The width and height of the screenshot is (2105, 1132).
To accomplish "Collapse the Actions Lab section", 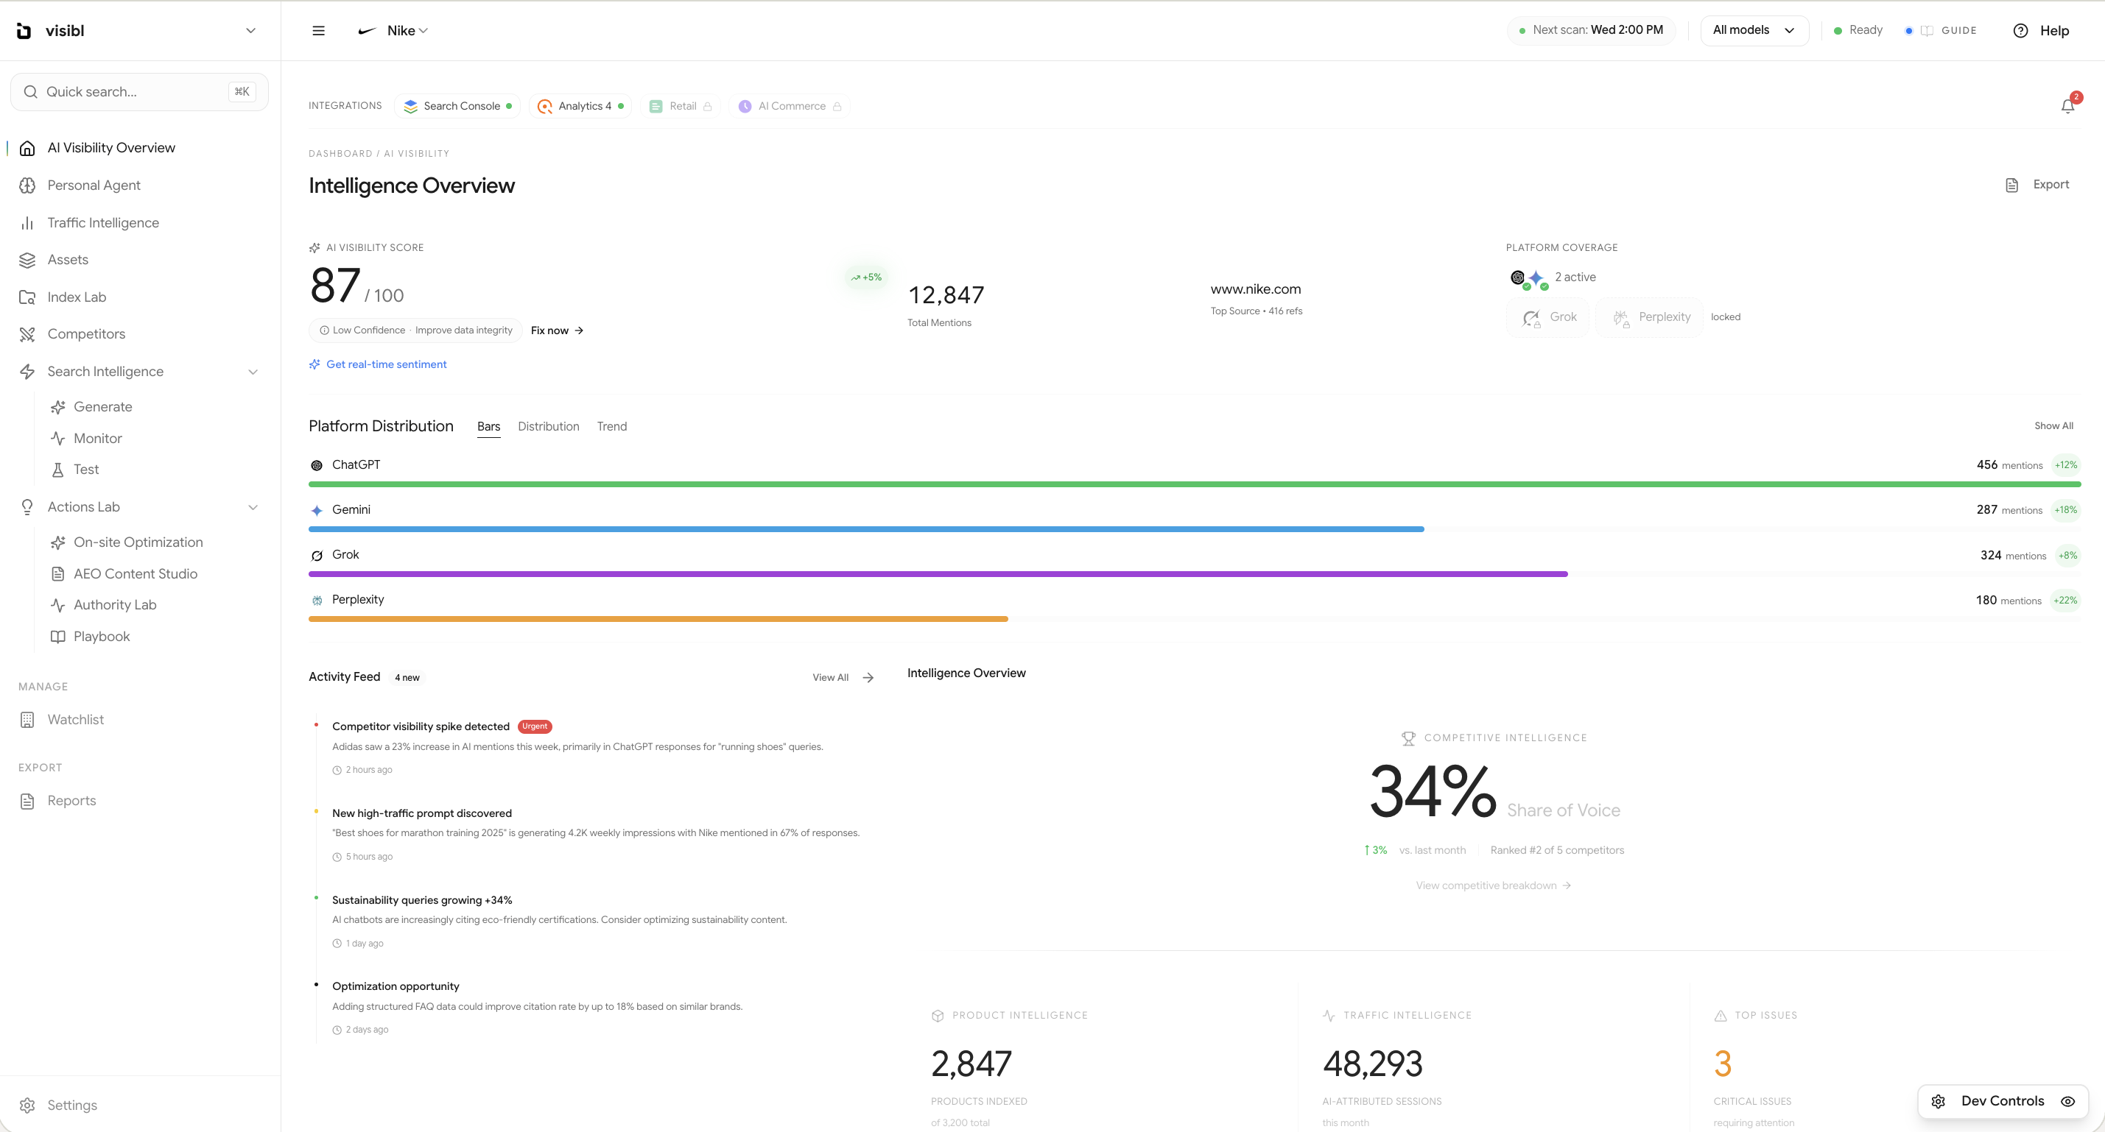I will coord(253,507).
